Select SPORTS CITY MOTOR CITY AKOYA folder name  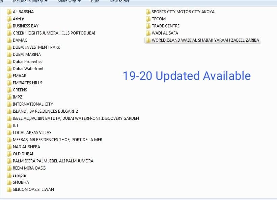(x=183, y=12)
